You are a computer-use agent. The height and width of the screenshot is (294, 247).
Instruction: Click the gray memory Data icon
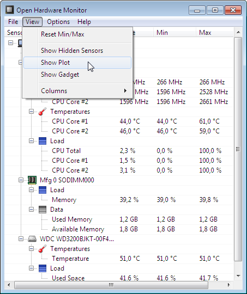pos(43,210)
